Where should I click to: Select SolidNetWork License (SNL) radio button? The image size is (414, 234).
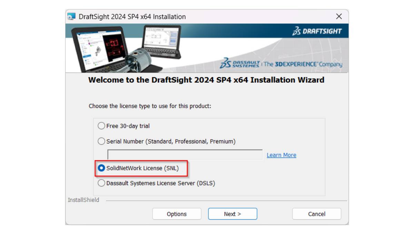101,168
